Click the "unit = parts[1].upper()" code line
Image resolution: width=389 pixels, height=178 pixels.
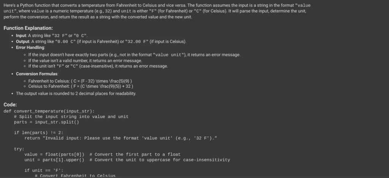tap(54, 160)
